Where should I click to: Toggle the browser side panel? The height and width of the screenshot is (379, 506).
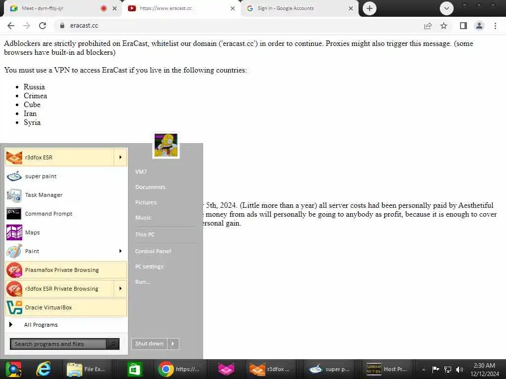[464, 26]
